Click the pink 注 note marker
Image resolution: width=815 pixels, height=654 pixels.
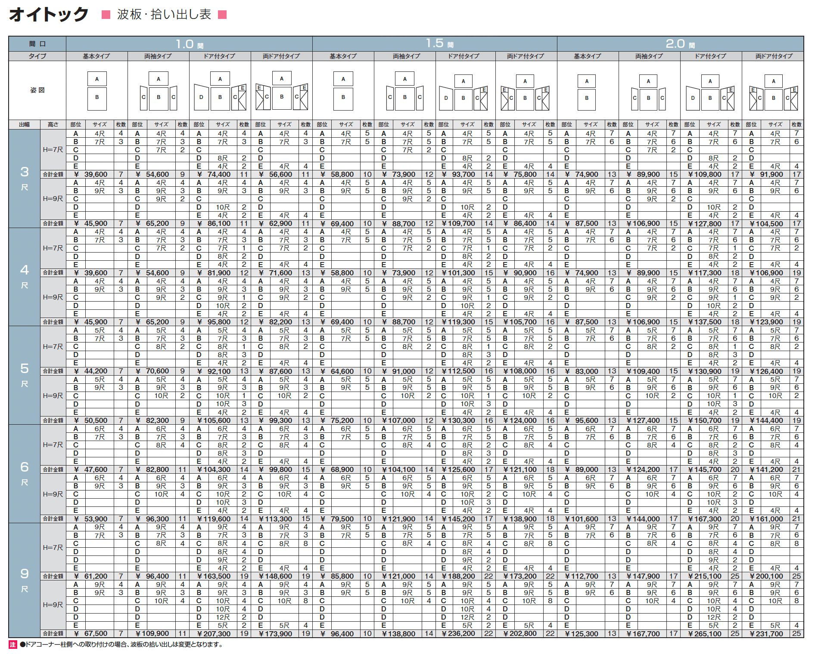click(x=12, y=645)
